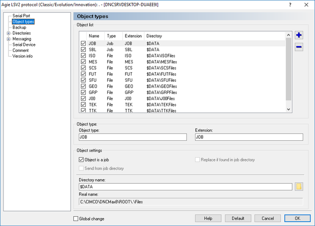
Task: Disable the Object is a job option
Action: (x=81, y=160)
